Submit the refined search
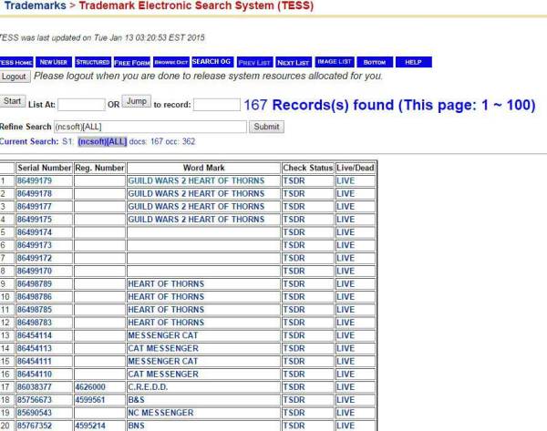The height and width of the screenshot is (431, 547). 266,127
